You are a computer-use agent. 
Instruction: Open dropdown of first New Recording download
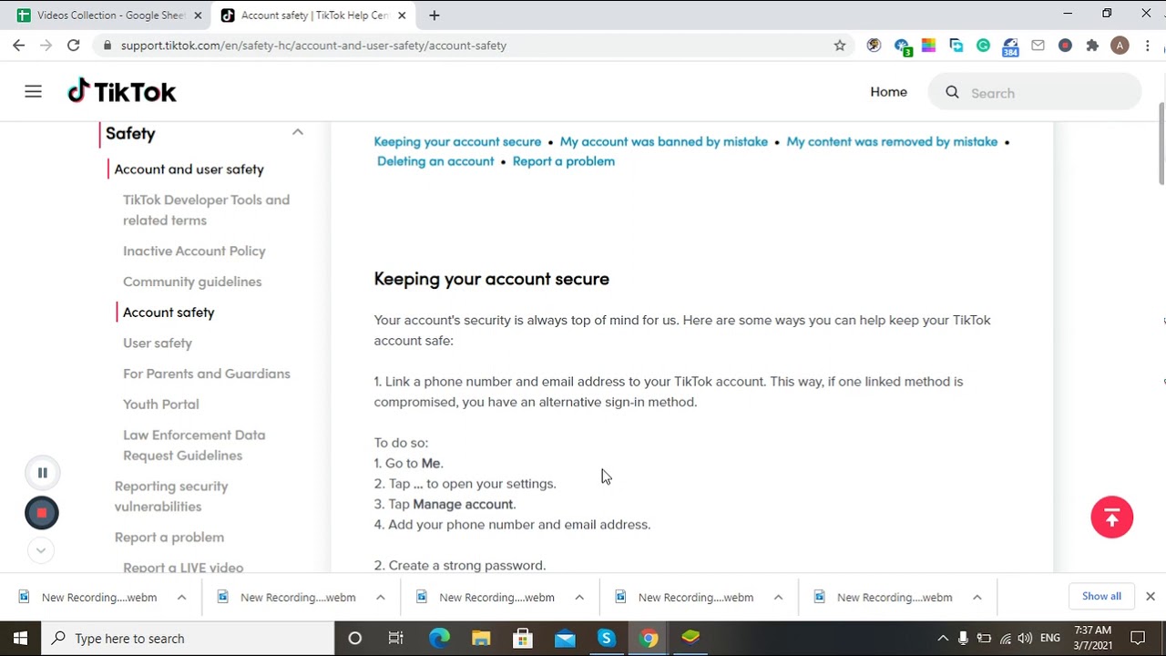coord(181,598)
